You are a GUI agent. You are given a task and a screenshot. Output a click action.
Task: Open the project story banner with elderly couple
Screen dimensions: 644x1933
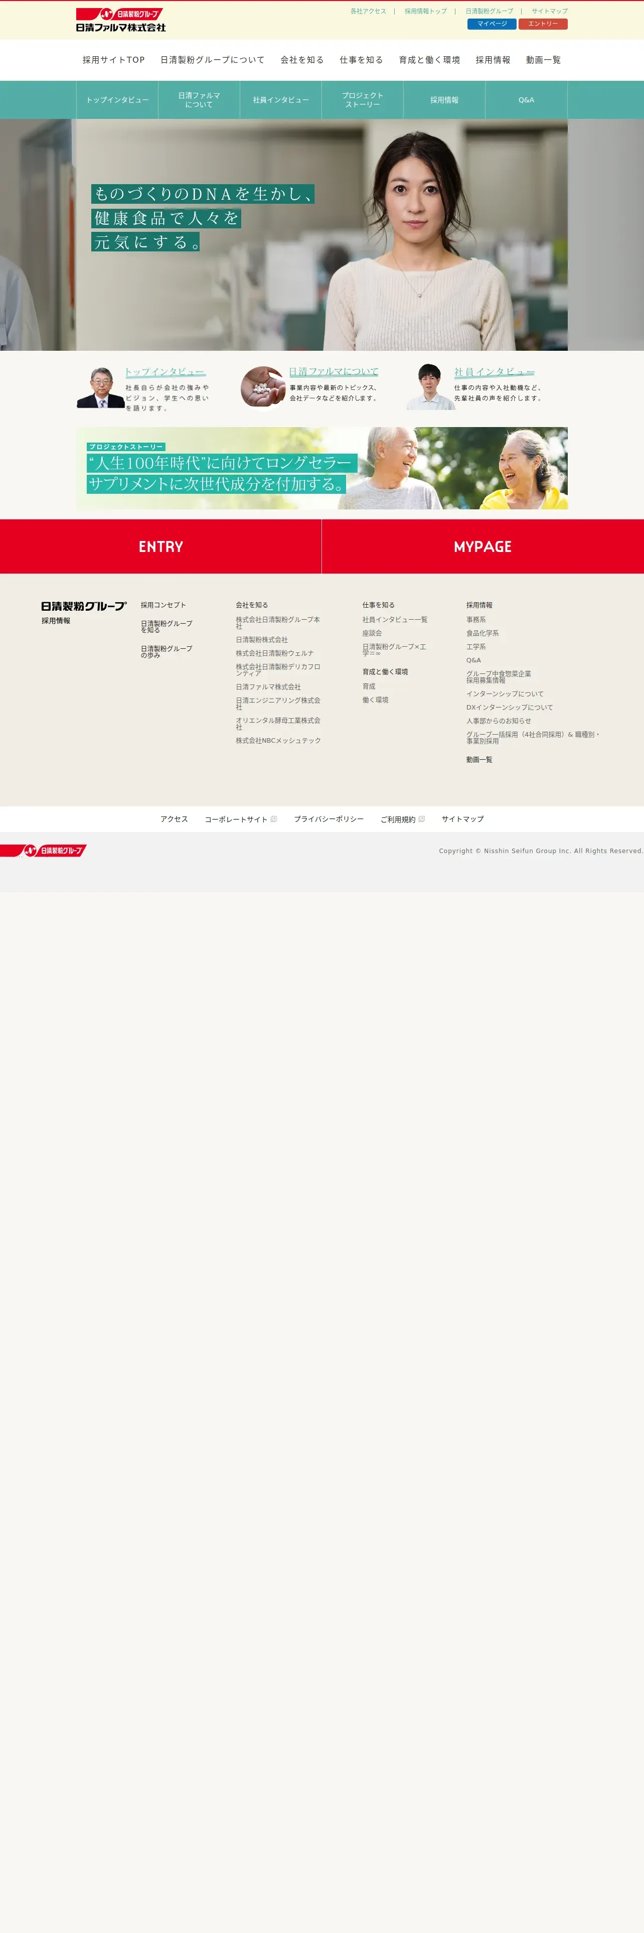(321, 468)
